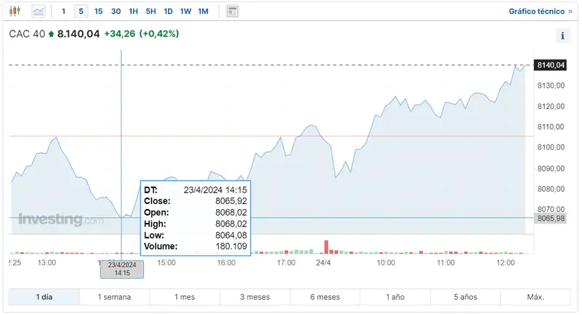Switch to the 30 minute interval
Image resolution: width=582 pixels, height=315 pixels.
(x=116, y=12)
